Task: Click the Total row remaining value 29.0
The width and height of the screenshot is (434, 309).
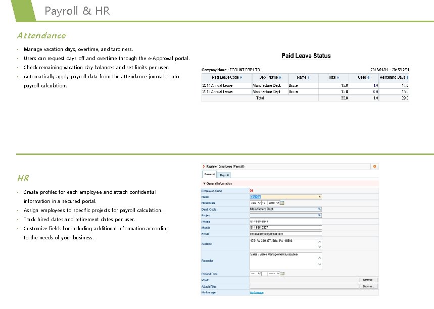Action: (405, 98)
